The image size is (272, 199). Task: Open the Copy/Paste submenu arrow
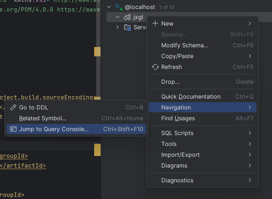coord(250,56)
